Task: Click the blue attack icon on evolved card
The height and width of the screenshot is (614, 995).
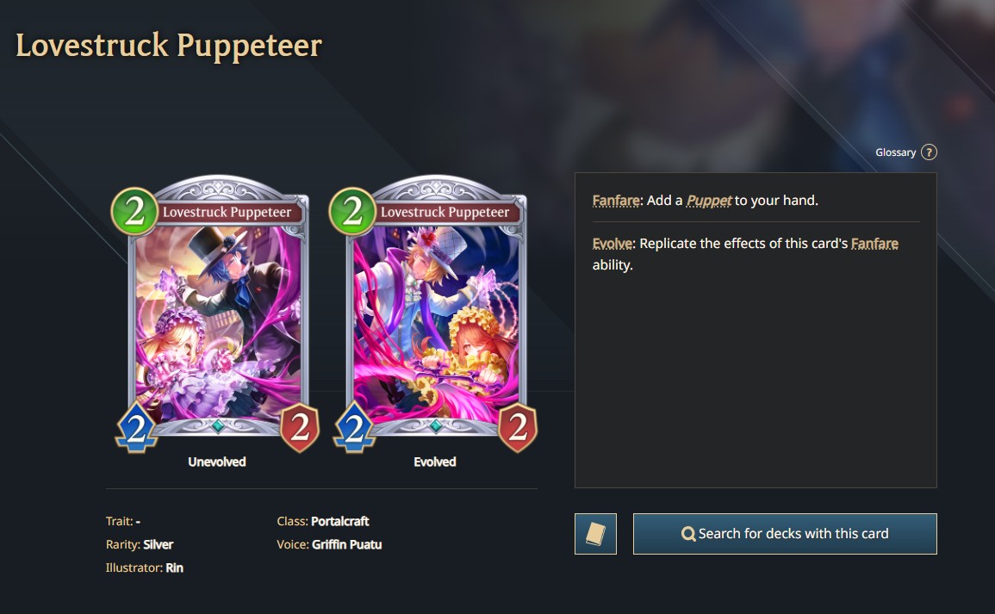Action: coord(355,428)
